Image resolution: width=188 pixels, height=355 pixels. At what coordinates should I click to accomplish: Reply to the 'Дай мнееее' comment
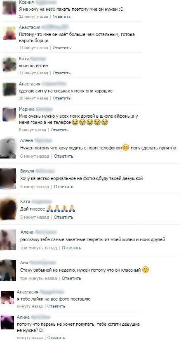(63, 217)
